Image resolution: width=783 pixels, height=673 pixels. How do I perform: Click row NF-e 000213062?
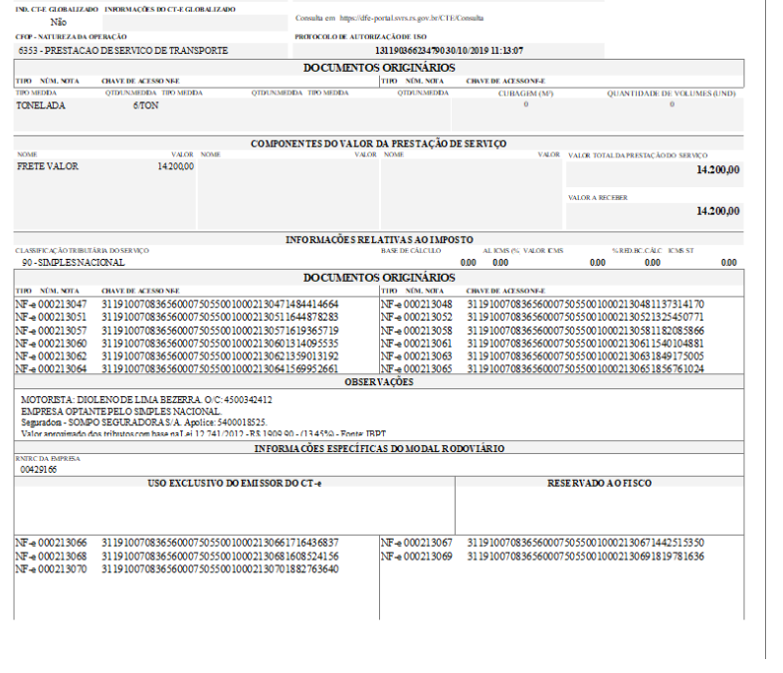click(177, 356)
